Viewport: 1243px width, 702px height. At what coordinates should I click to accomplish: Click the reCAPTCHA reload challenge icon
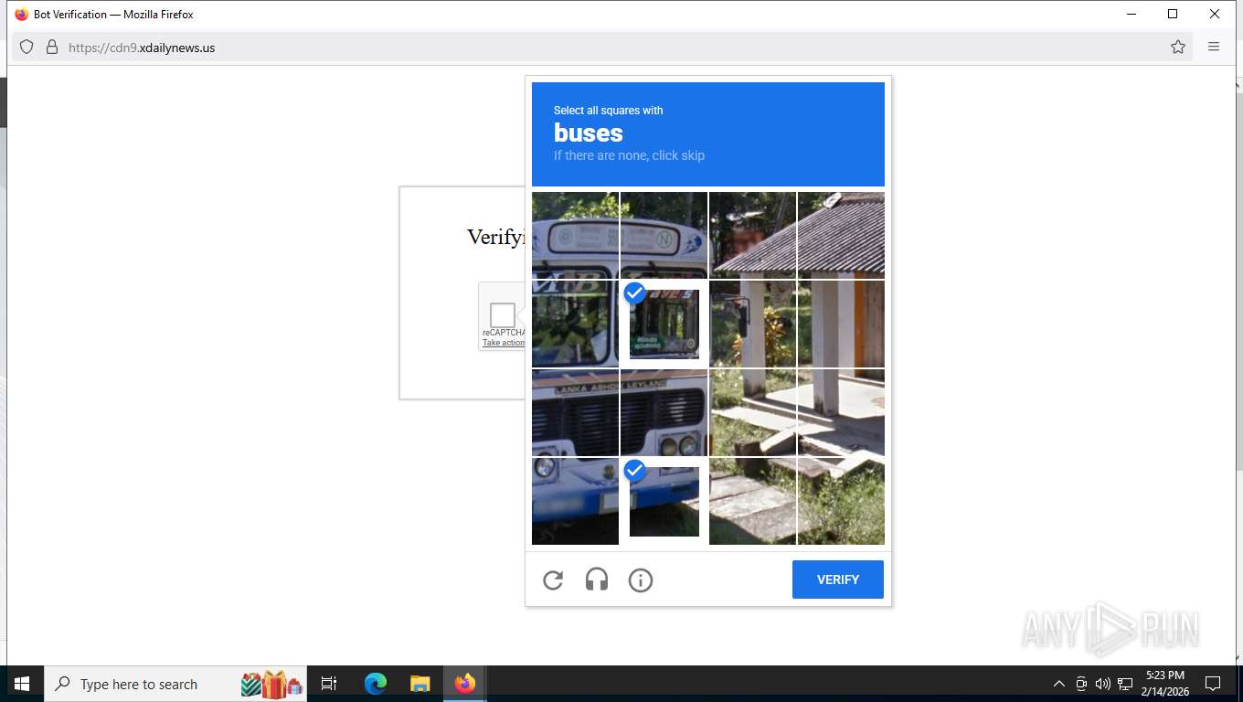(x=553, y=580)
